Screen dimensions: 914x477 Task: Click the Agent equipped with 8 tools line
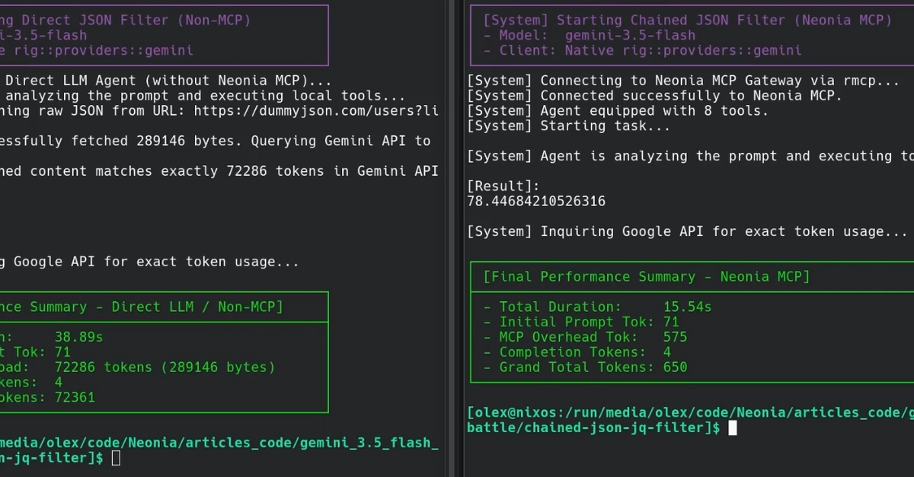(618, 110)
